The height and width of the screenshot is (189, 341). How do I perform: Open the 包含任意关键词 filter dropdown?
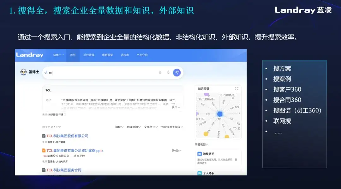point(172,127)
